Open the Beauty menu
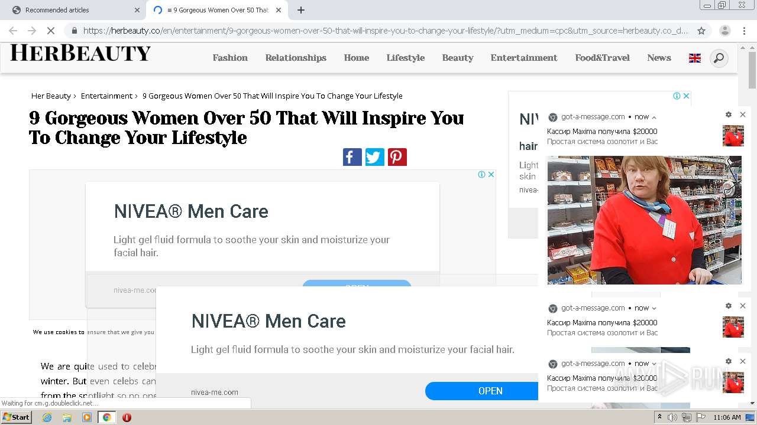 (458, 58)
